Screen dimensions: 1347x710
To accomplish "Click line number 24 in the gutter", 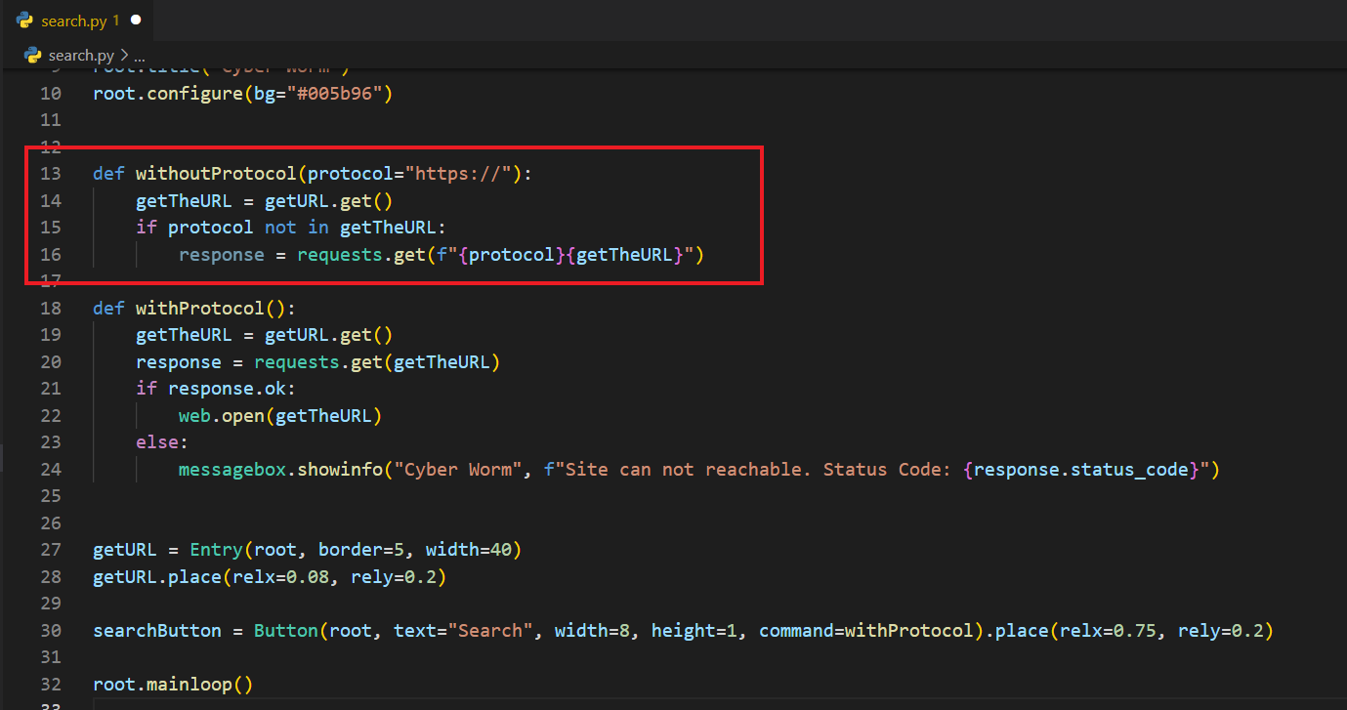I will tap(51, 470).
